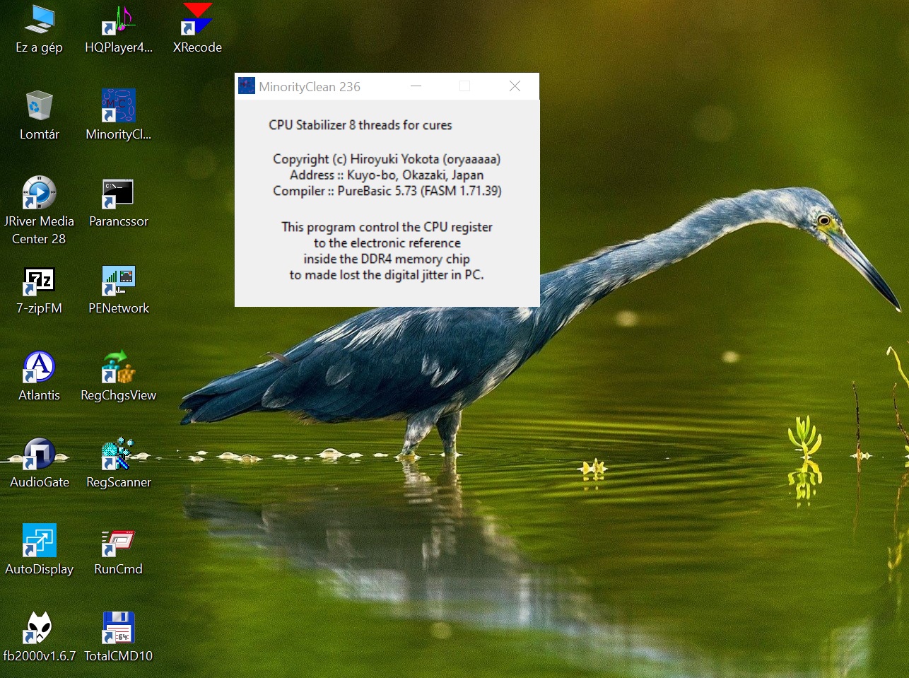Minimize the MinorityClean 236 window
The height and width of the screenshot is (678, 909).
[x=416, y=86]
